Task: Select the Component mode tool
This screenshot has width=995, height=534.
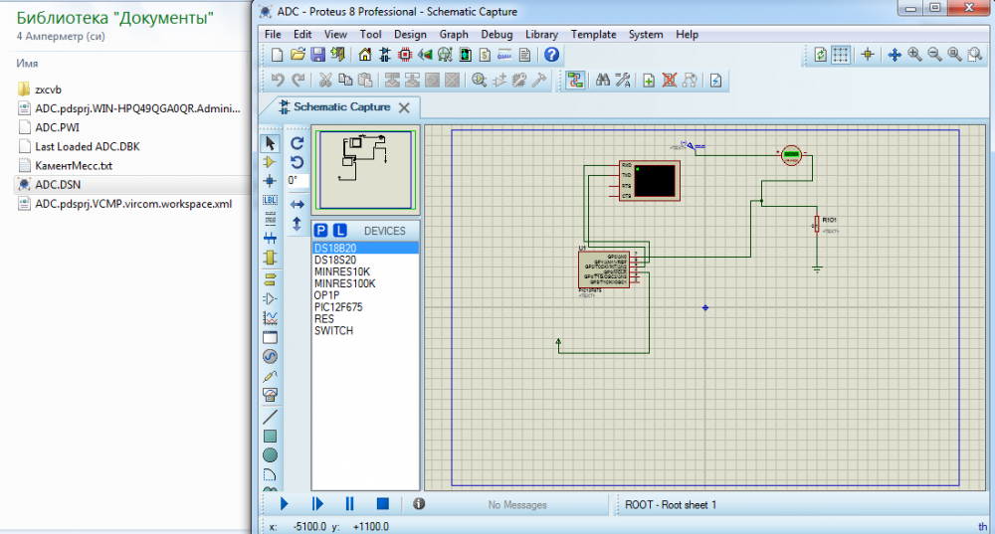Action: click(270, 162)
